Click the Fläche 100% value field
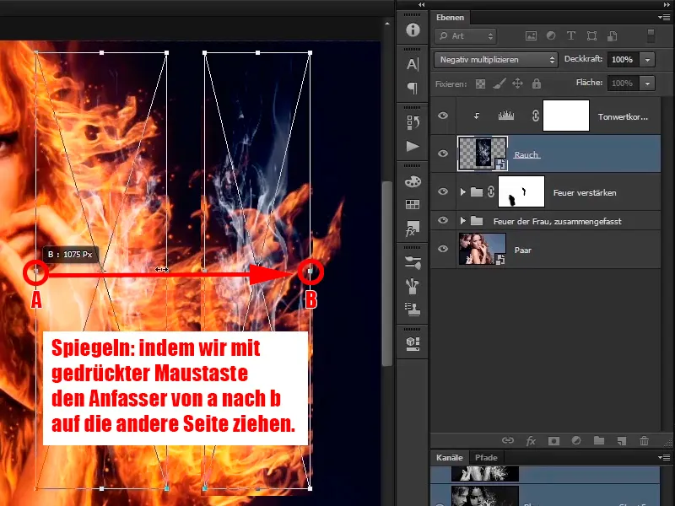The height and width of the screenshot is (506, 675). point(623,83)
